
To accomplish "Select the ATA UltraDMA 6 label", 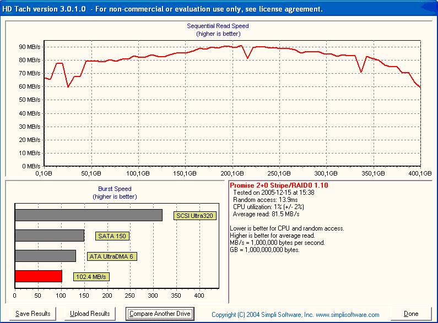I will point(112,256).
